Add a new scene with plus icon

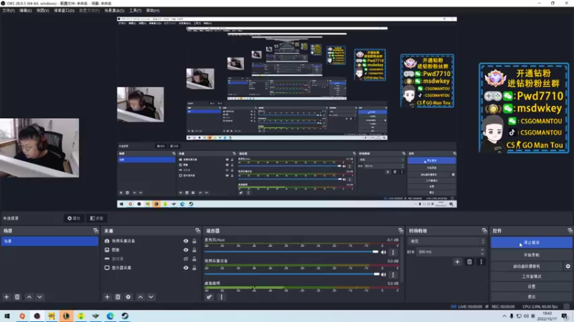pos(6,297)
